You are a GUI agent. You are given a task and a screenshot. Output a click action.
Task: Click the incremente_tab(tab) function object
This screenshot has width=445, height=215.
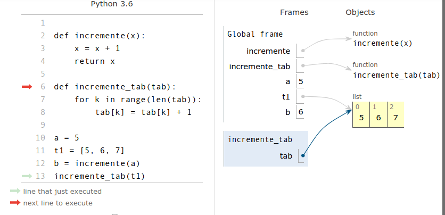(396, 75)
